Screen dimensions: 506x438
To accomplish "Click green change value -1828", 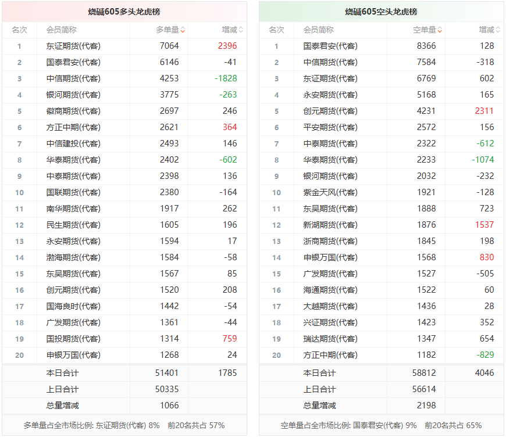I will click(226, 78).
